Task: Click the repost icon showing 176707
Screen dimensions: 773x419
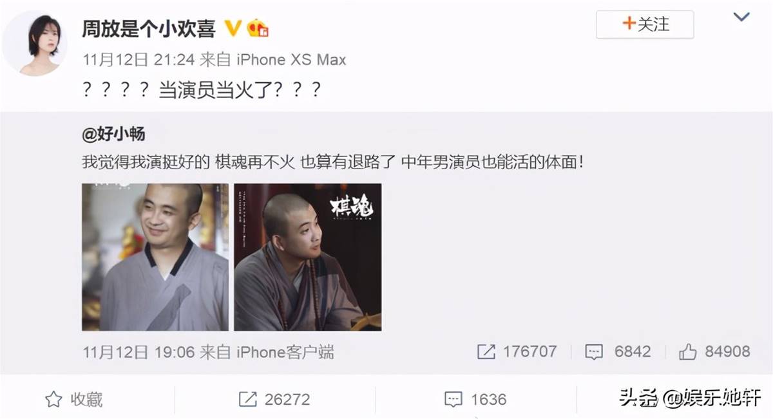Action: 486,352
